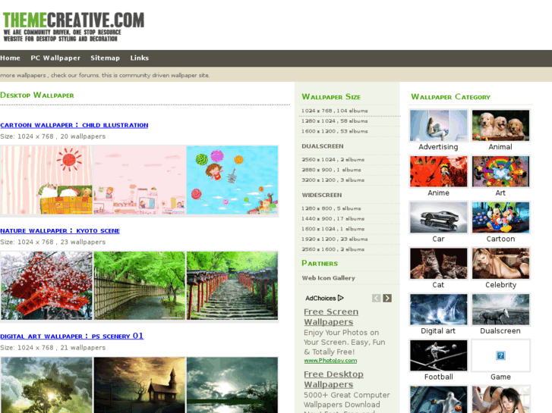The height and width of the screenshot is (413, 552).
Task: Select 1600 x 1200, 53 albums size
Action: (334, 131)
